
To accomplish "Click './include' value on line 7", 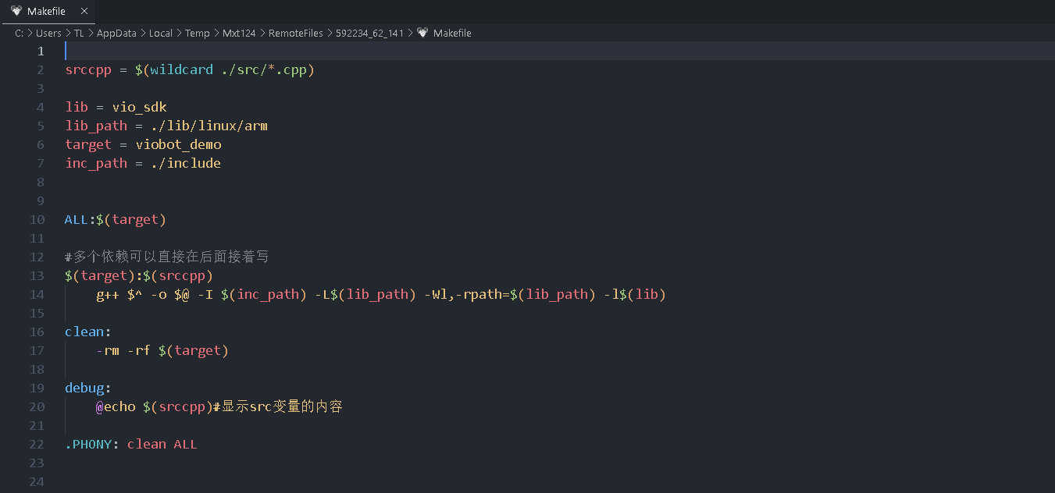I will [x=186, y=163].
